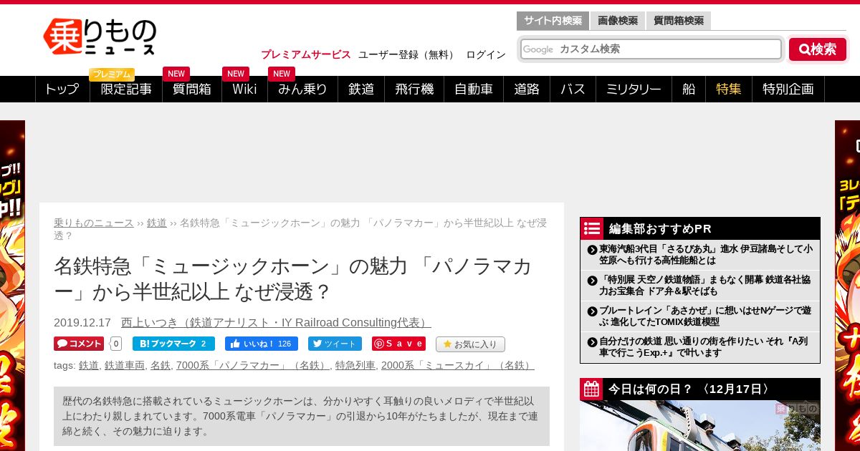Click the 鉄道 breadcrumb link
The width and height of the screenshot is (860, 451).
pos(157,223)
